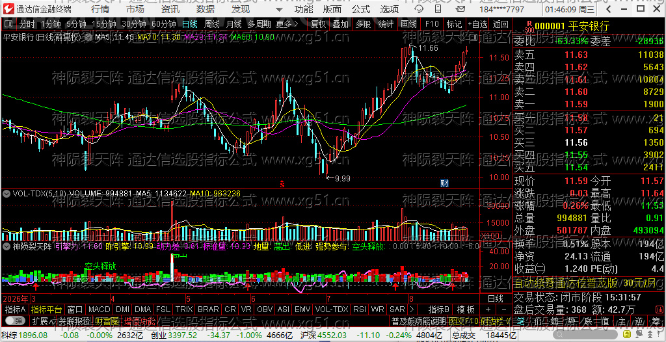Open F10 company info
Image resolution: width=666 pixels, height=342 pixels.
pos(432,24)
